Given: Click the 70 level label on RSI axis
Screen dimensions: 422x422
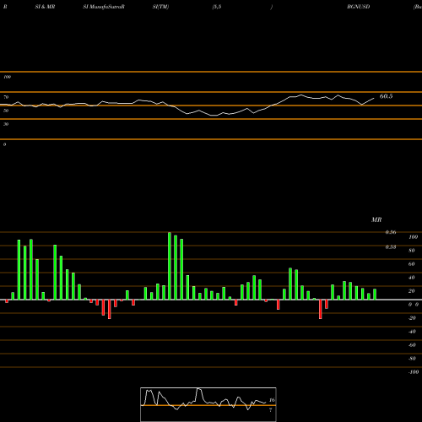Looking at the screenshot, I should click(6, 97).
